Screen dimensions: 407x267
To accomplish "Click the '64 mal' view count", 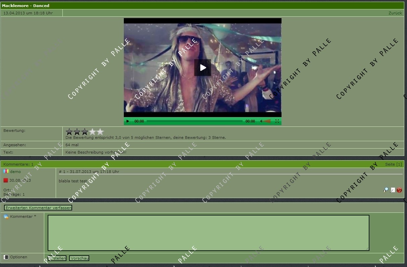I will (72, 145).
